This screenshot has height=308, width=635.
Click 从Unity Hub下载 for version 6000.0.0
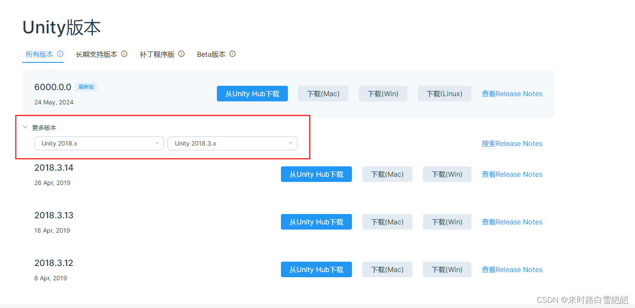point(252,93)
